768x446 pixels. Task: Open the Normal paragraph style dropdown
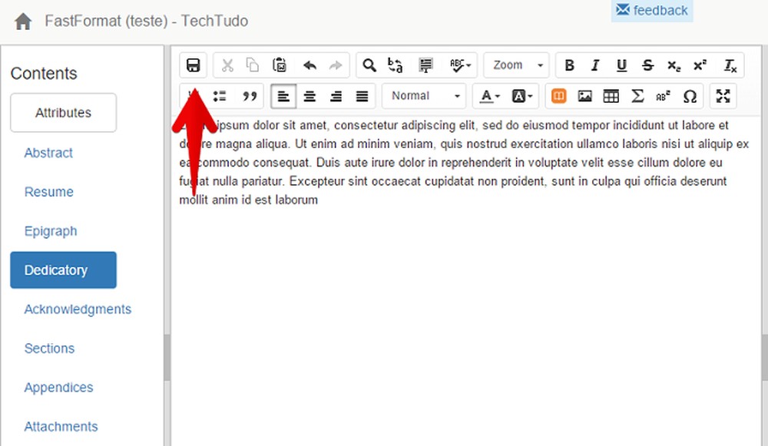pos(422,95)
